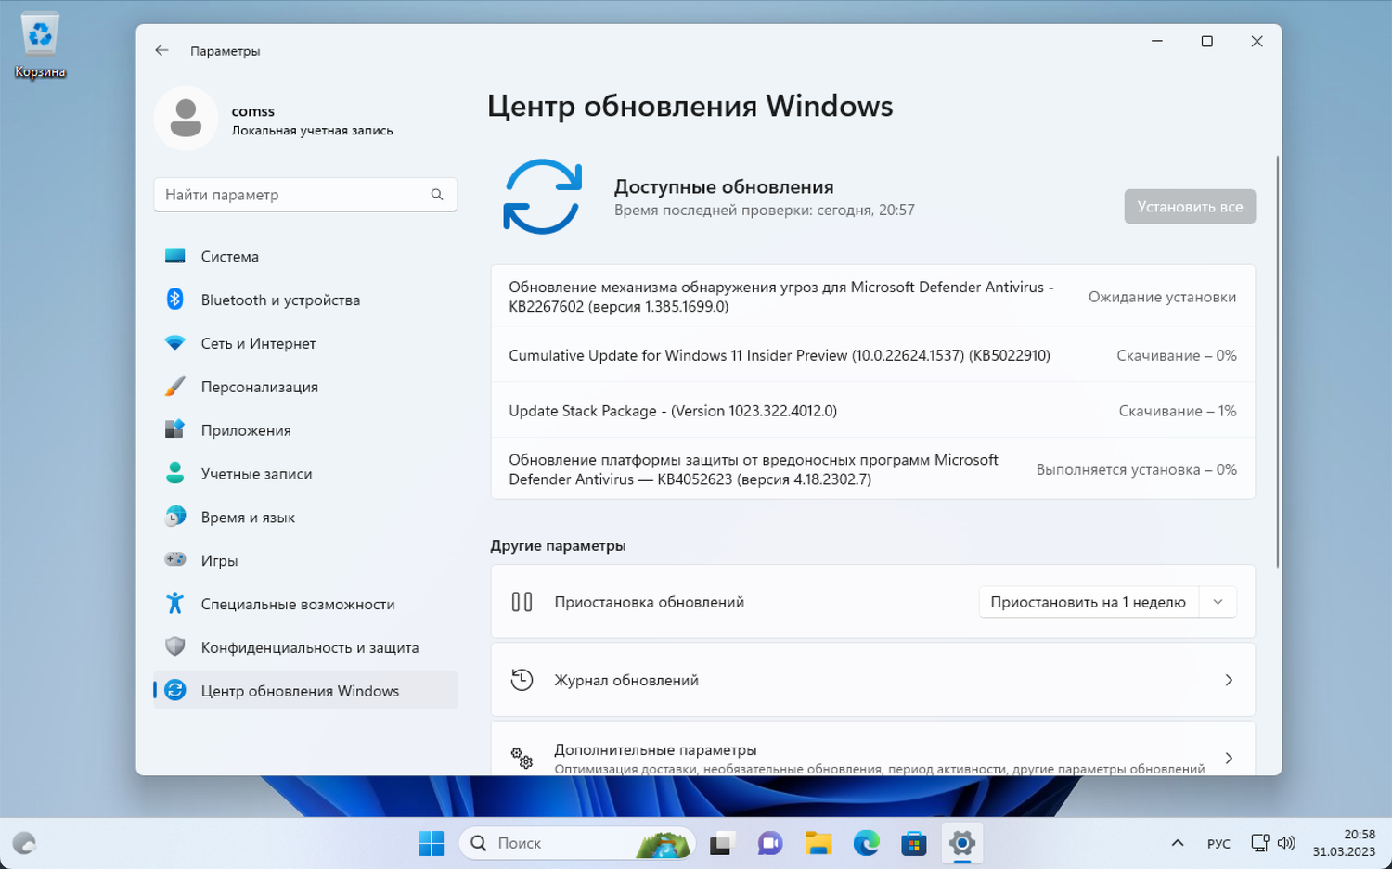Click the Персонализация paintbrush icon
The image size is (1392, 869).
pyautogui.click(x=174, y=386)
